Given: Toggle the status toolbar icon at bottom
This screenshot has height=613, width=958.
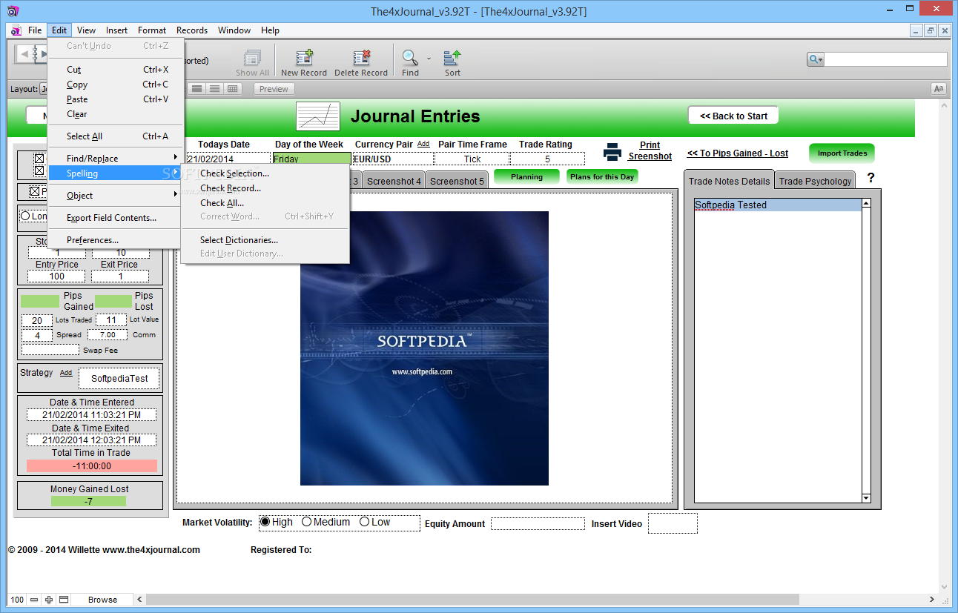Looking at the screenshot, I should tap(64, 600).
